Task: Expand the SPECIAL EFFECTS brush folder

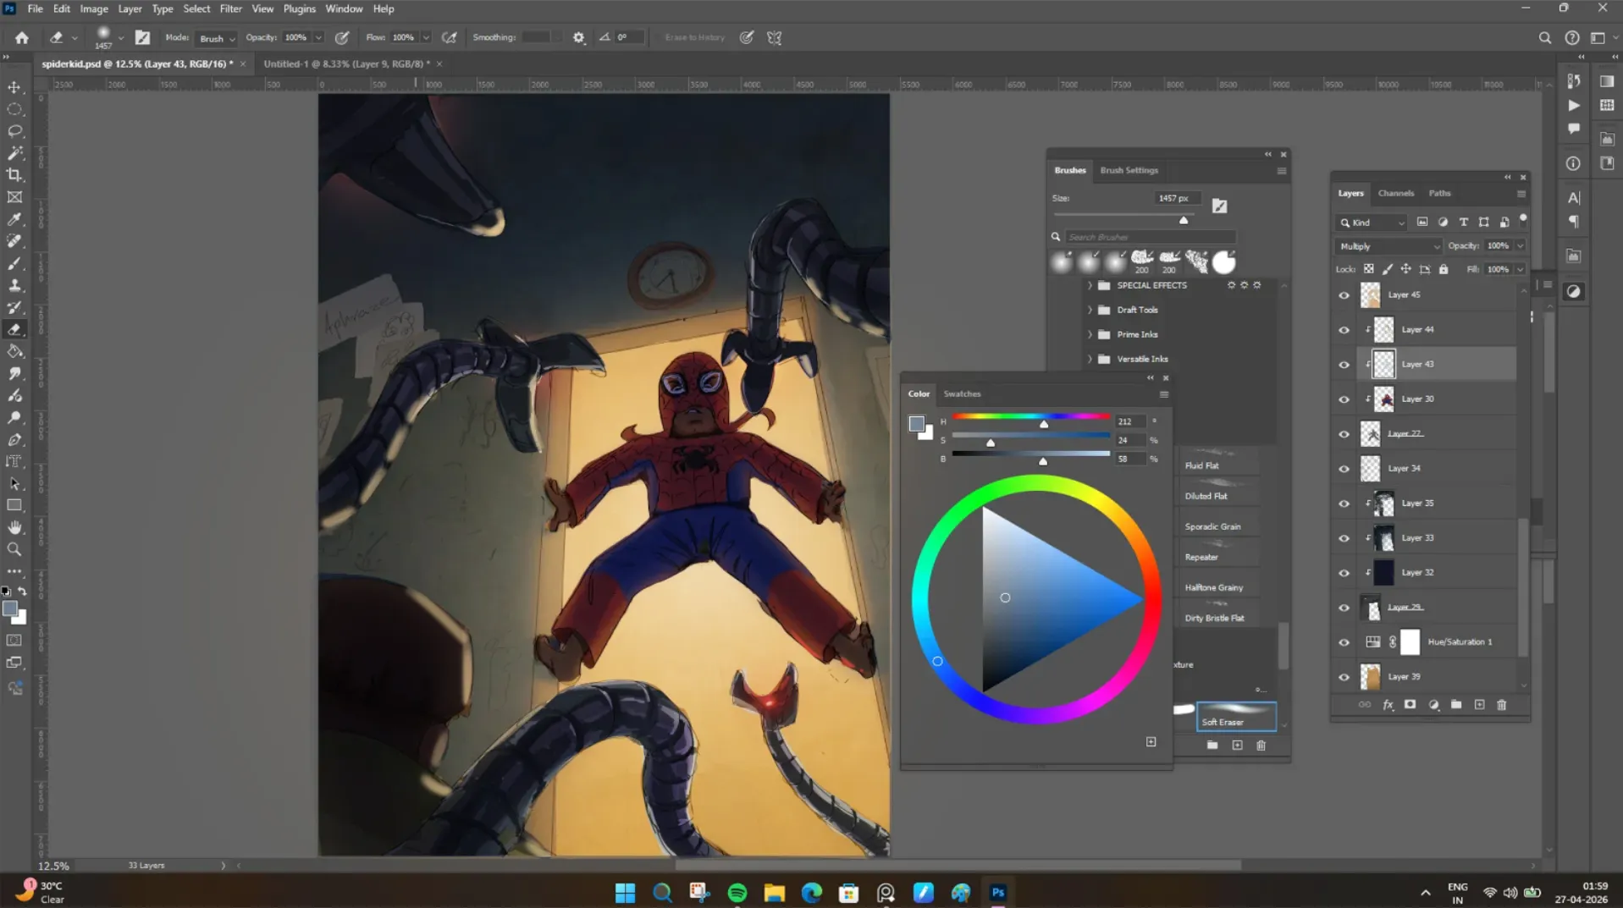Action: 1090,285
